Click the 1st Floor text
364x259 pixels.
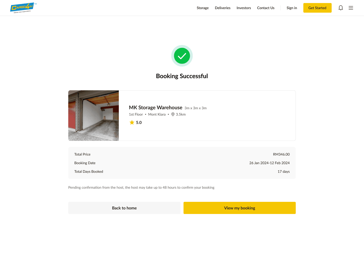coord(136,114)
